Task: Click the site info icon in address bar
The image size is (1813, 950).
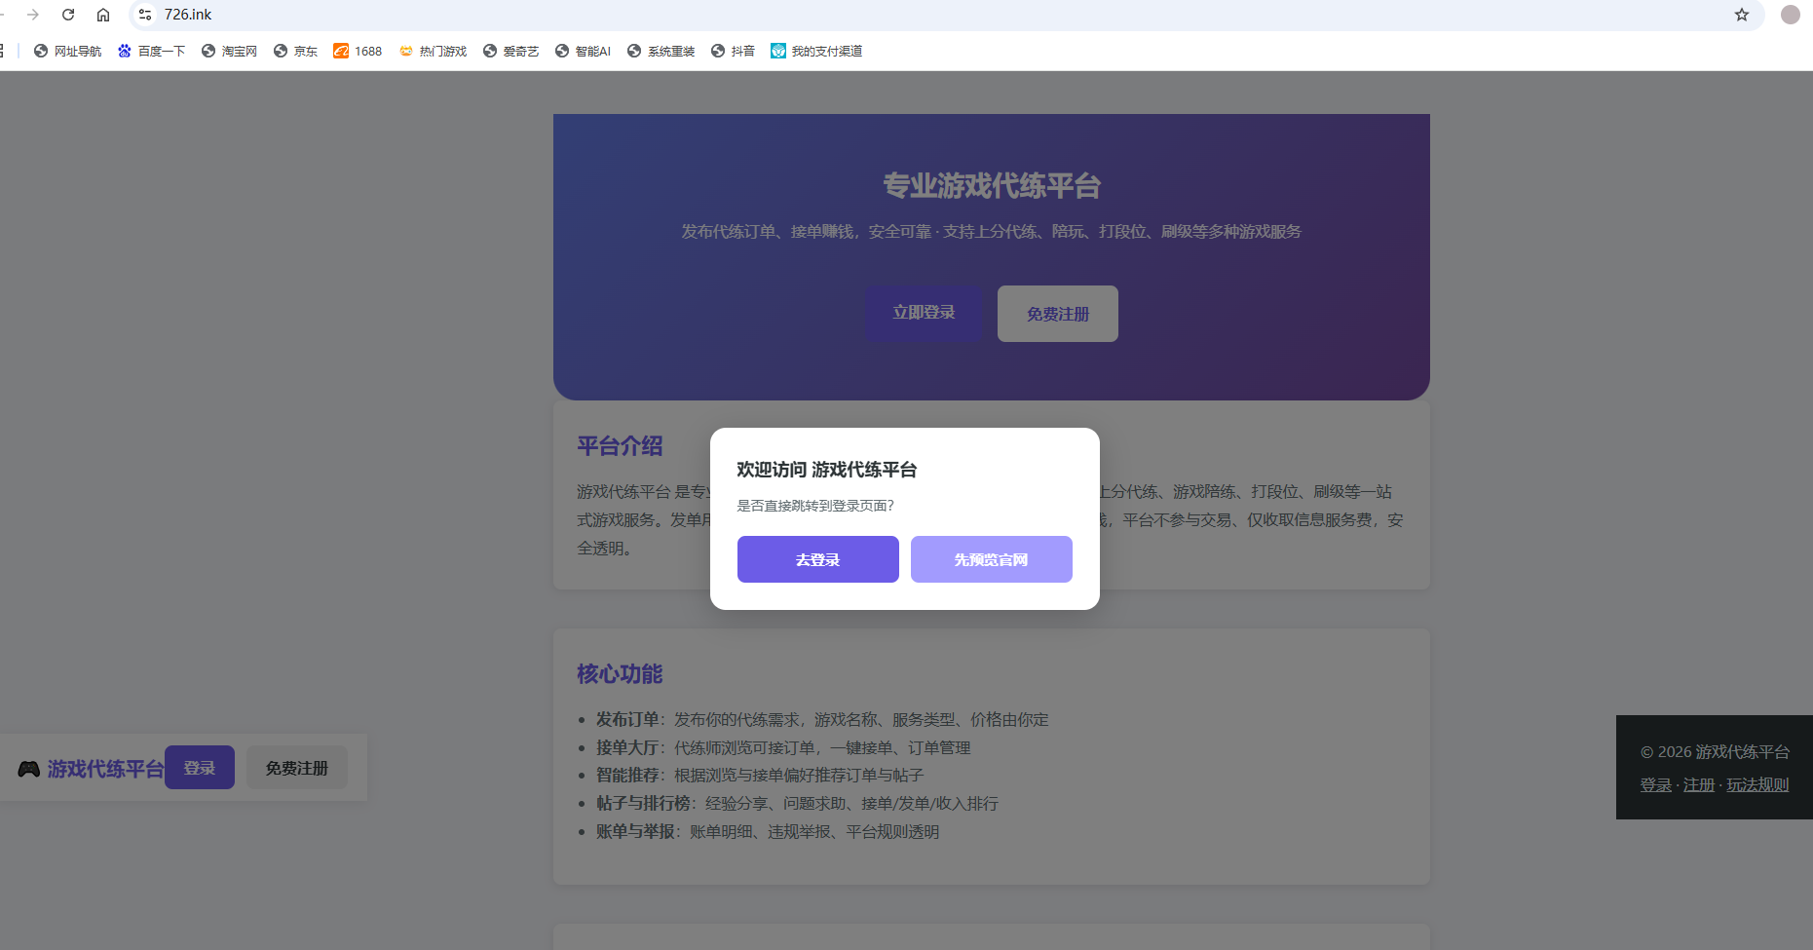Action: tap(143, 15)
